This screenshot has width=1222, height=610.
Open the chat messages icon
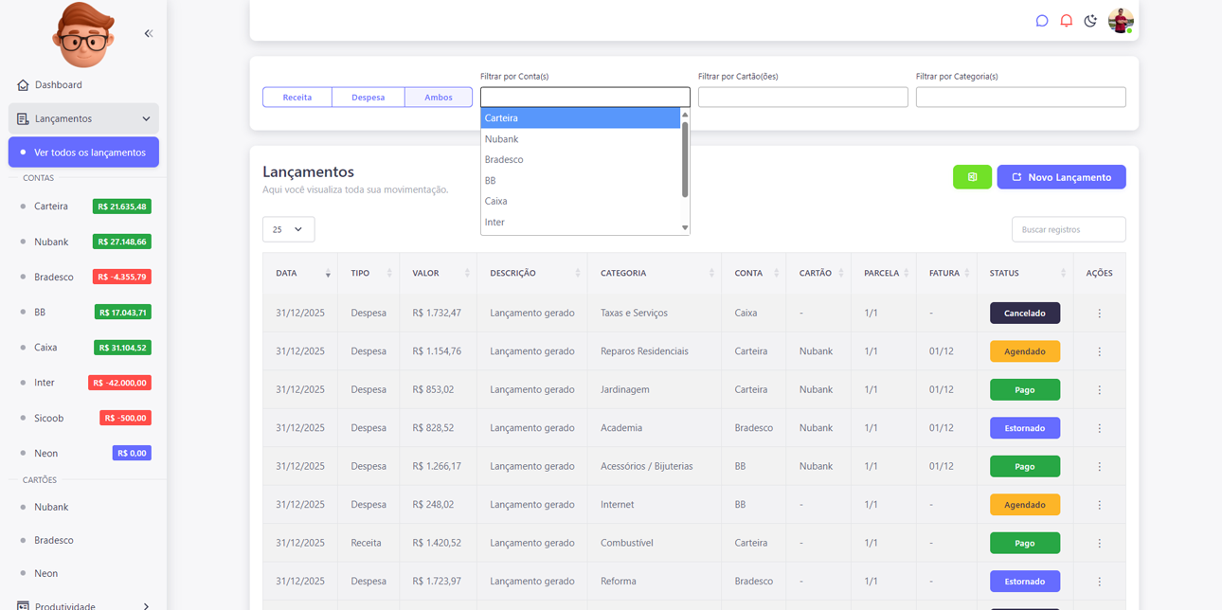[1042, 21]
